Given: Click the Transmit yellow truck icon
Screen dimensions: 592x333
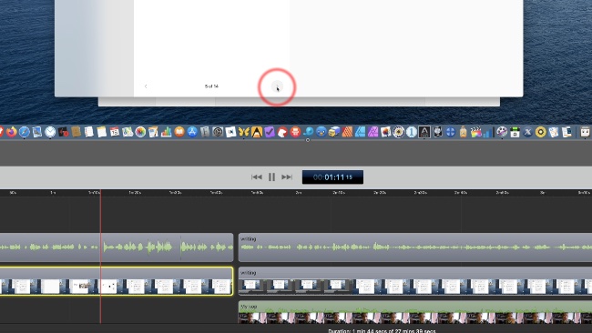Looking at the screenshot, I should click(x=333, y=132).
